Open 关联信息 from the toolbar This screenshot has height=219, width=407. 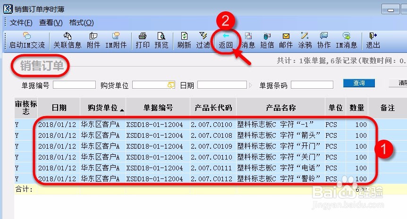point(68,41)
